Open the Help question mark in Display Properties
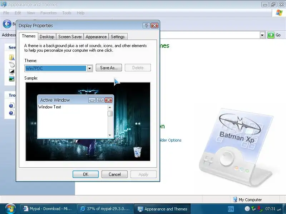Screen dimensions: 286x214 pyautogui.click(x=146, y=25)
